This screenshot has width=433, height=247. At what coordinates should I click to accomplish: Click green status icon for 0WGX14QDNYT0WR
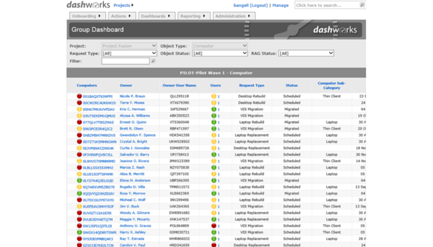pos(79,232)
